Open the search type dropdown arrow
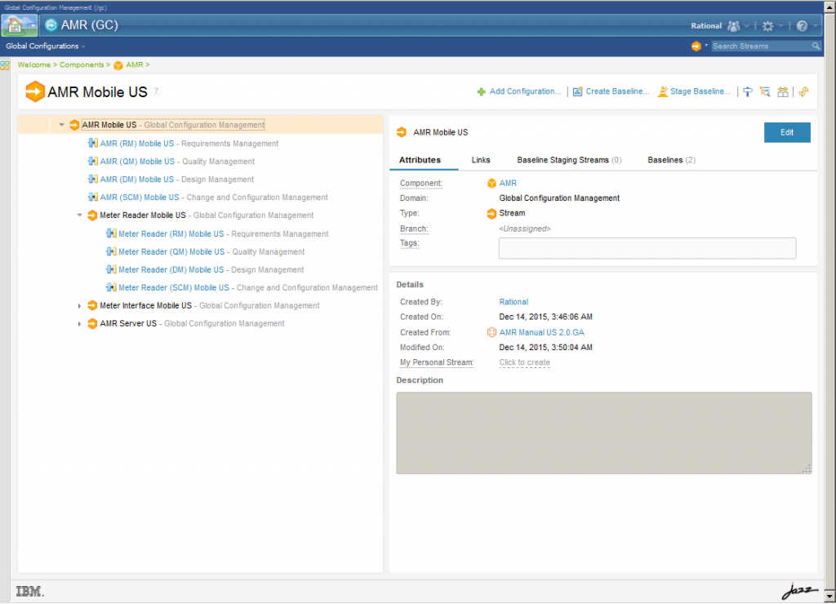This screenshot has width=836, height=604. pyautogui.click(x=706, y=46)
